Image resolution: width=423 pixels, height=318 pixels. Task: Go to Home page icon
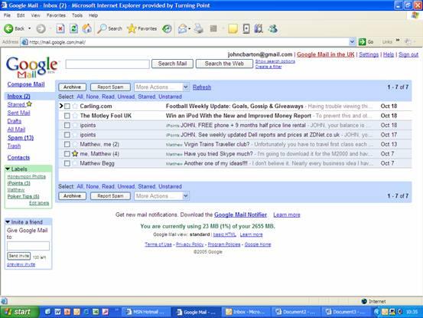click(87, 28)
